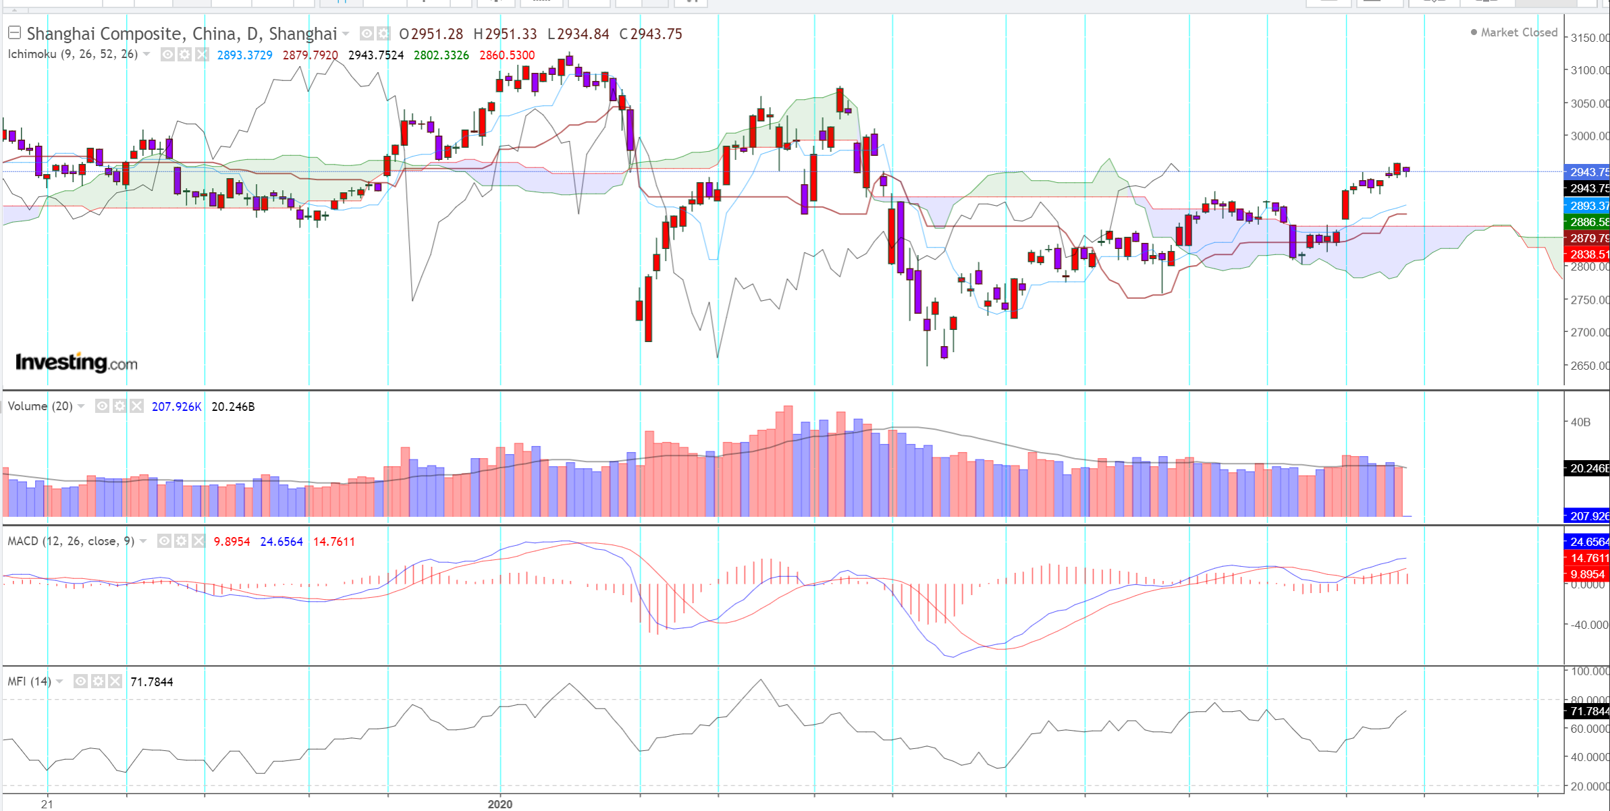Click the Investing.com logo link
This screenshot has width=1610, height=811.
point(76,363)
